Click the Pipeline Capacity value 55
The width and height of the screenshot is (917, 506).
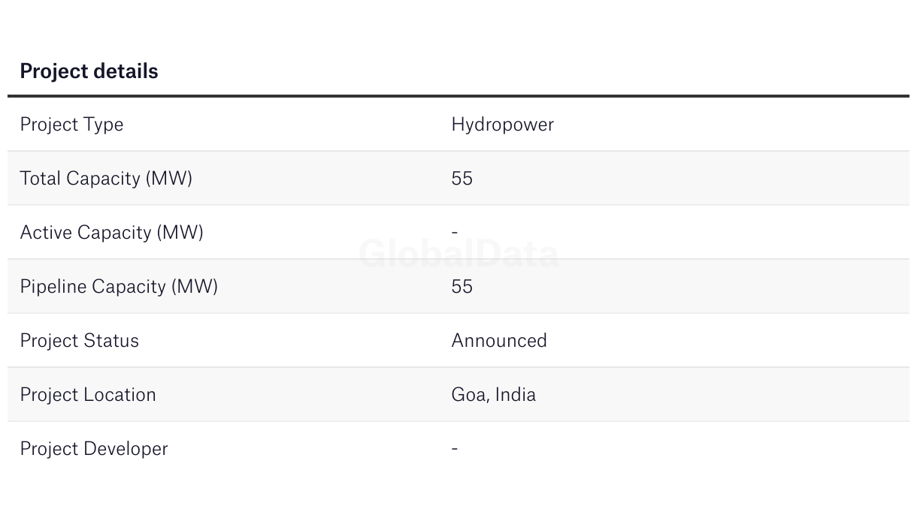[462, 287]
